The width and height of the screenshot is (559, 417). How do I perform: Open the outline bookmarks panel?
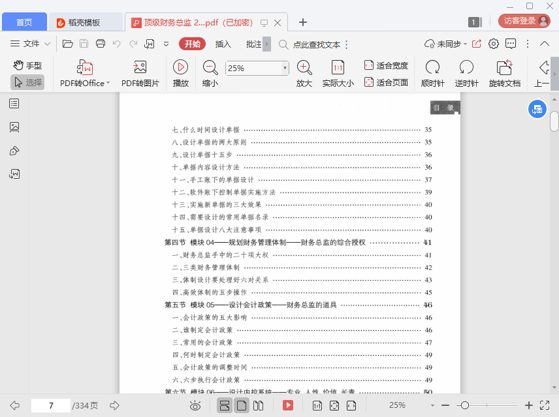click(14, 104)
